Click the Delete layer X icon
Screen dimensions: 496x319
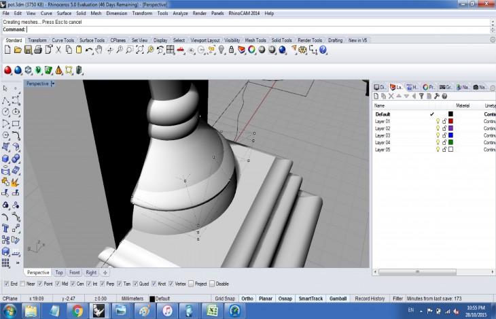[x=391, y=97]
